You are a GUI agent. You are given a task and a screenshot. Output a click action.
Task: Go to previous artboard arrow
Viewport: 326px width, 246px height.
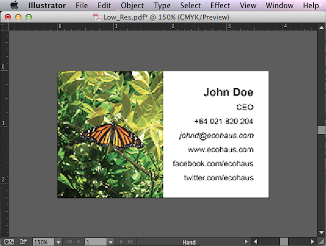pyautogui.click(x=78, y=242)
